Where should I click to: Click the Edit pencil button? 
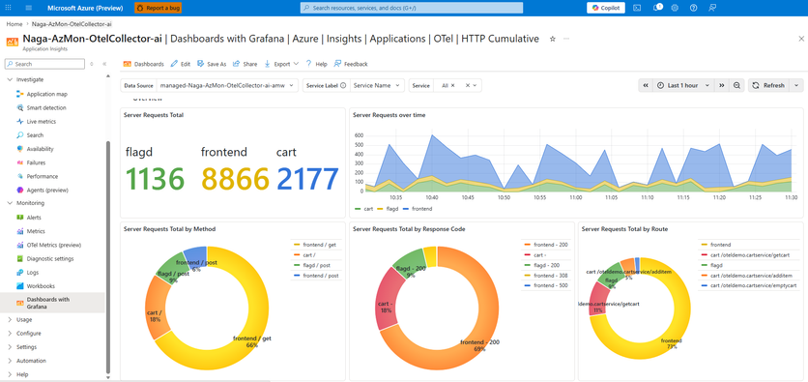(180, 64)
